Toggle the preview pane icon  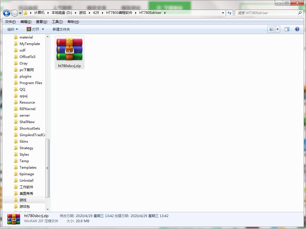click(287, 29)
